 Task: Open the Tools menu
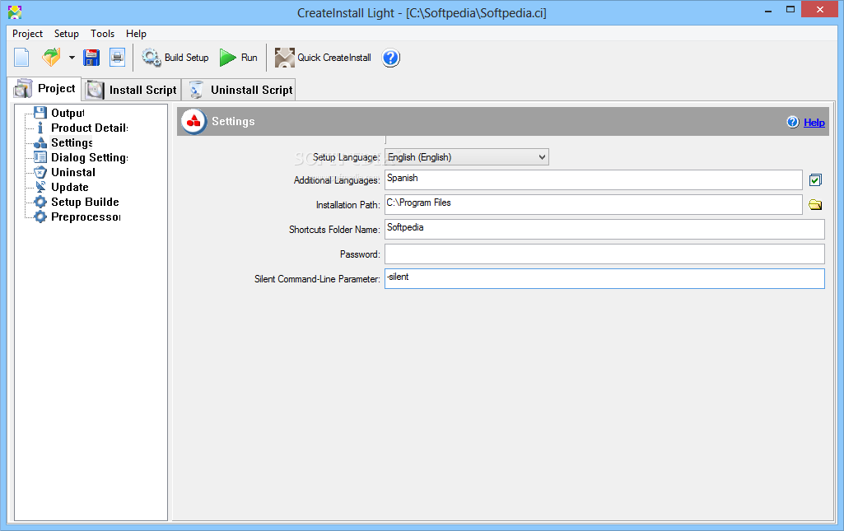pos(102,34)
